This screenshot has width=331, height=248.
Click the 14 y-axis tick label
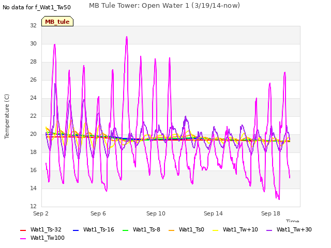(33, 189)
